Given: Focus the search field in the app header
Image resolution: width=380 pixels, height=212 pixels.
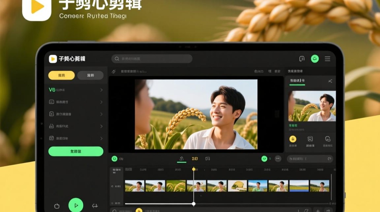Looking at the screenshot, I should point(152,59).
